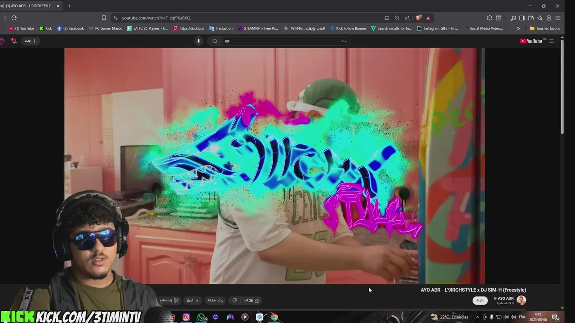This screenshot has height=323, width=575.
Task: Toggle the browser sidebar panel icon
Action: pyautogui.click(x=522, y=18)
